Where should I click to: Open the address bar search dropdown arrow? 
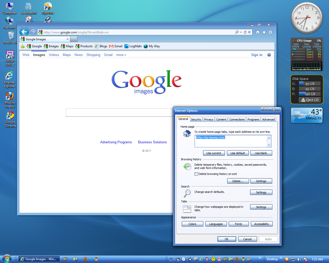click(241, 32)
